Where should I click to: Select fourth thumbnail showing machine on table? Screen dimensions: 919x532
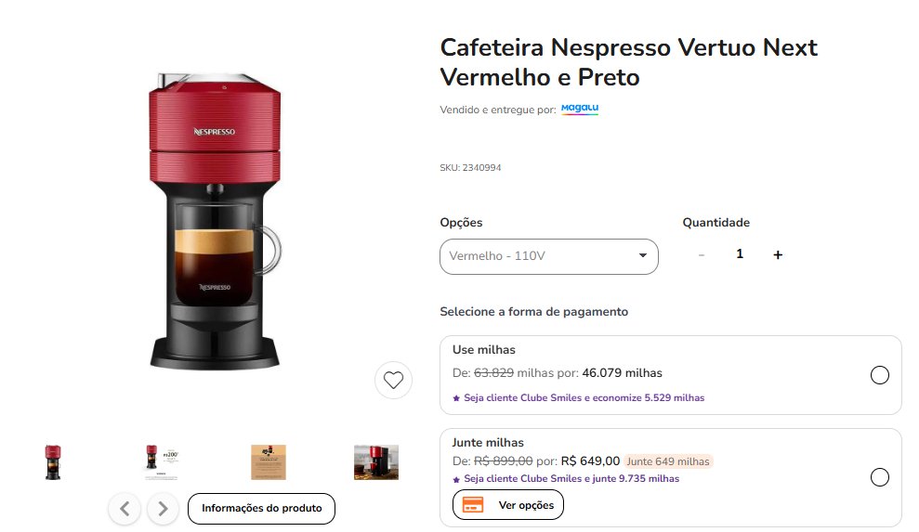pos(376,462)
